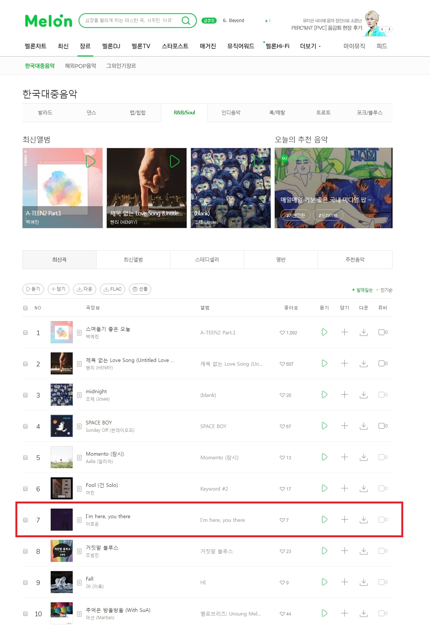Click the FLAC download button

[x=112, y=289]
